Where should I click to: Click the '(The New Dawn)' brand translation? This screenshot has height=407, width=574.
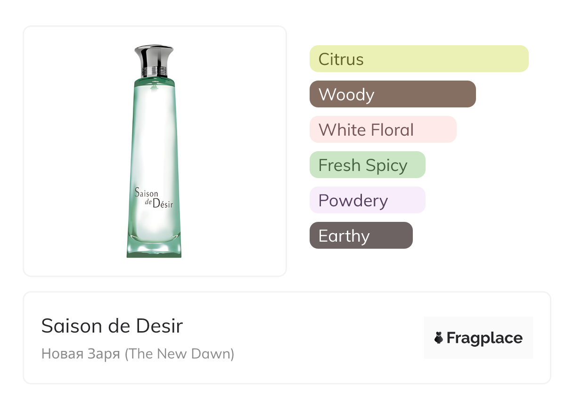click(179, 353)
